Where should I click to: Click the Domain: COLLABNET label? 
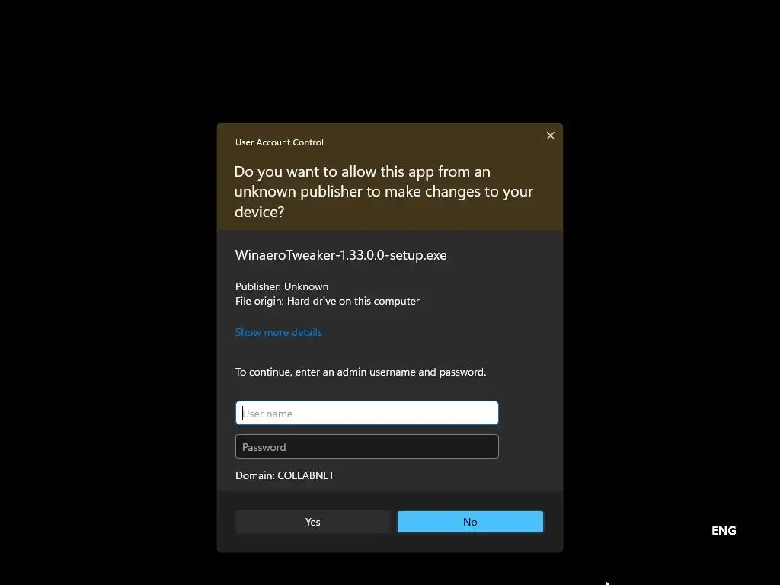coord(285,475)
